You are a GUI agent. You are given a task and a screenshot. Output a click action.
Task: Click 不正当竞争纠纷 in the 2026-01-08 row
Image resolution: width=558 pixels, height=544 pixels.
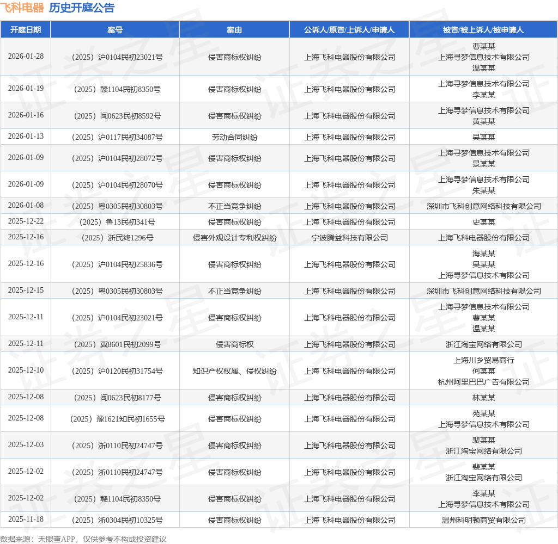point(234,206)
